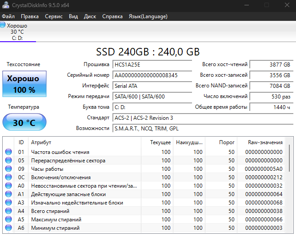296x236 pixels.
Task: Click the Raw-значения column header
Action: [x=261, y=142]
